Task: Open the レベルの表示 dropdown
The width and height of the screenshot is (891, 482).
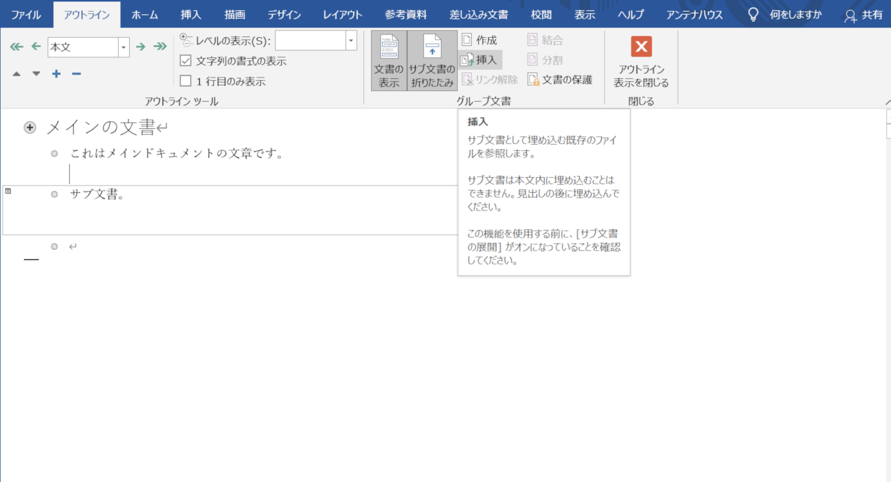Action: 351,40
